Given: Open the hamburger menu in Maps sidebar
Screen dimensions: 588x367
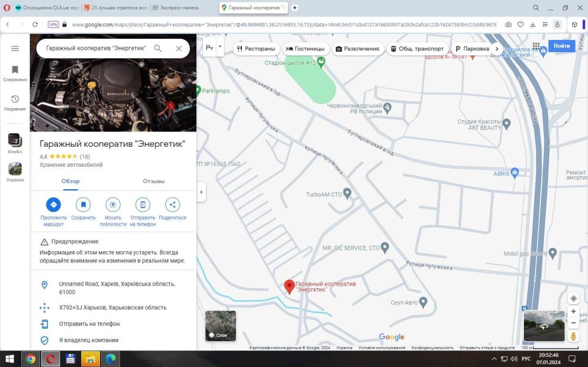Looking at the screenshot, I should [15, 49].
